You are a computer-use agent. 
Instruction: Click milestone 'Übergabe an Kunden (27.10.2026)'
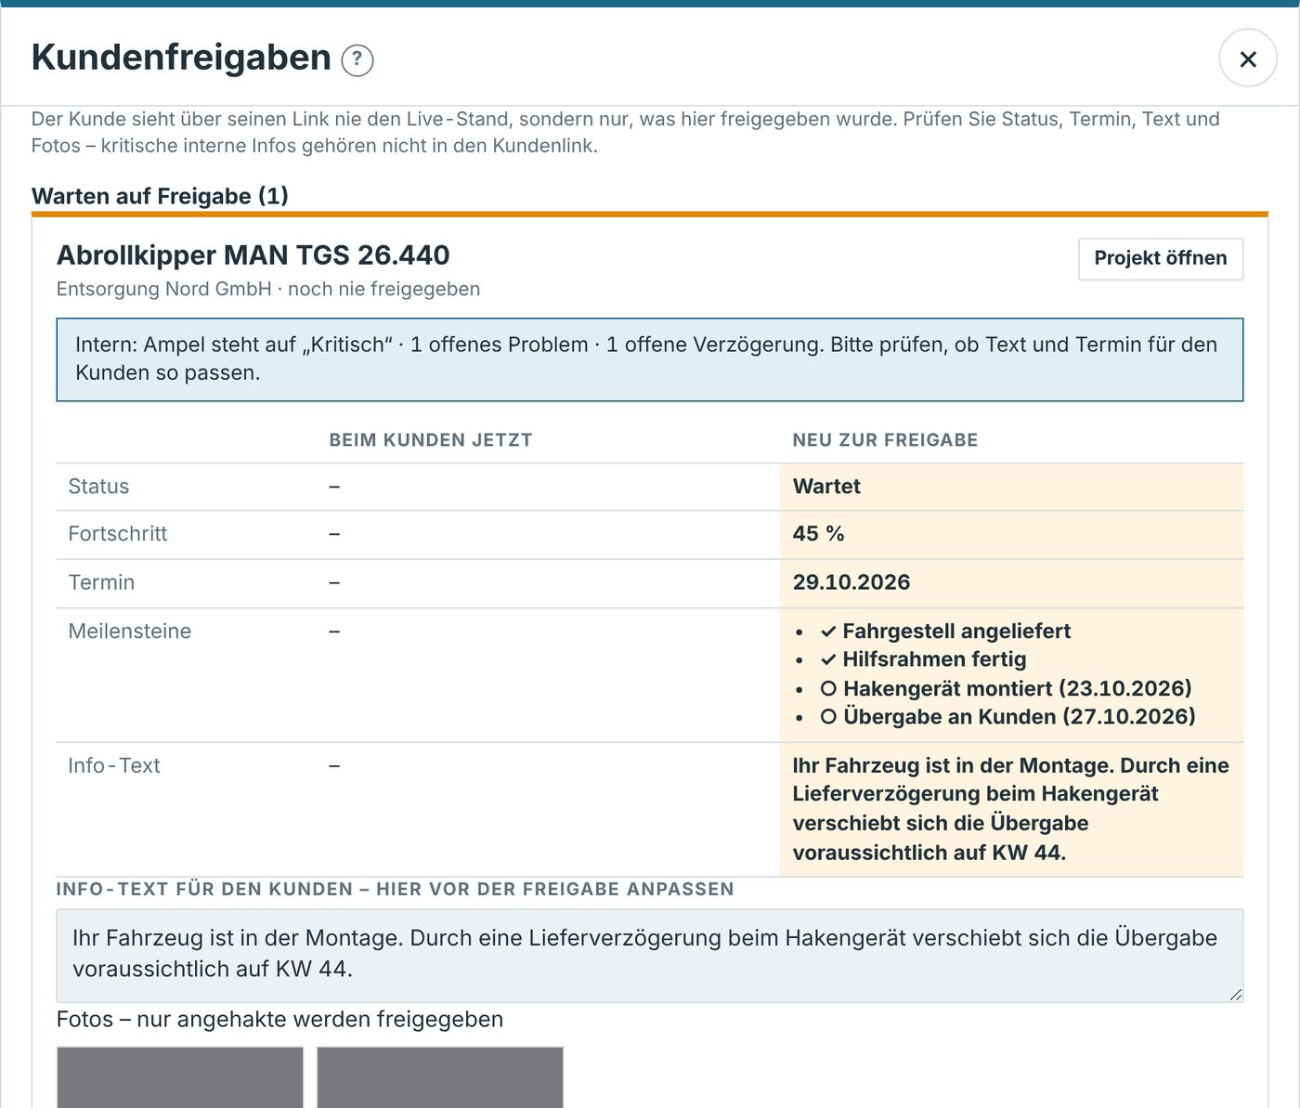[x=1019, y=717]
